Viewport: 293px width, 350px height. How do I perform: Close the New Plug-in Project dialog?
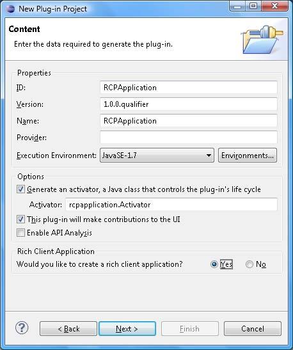pyautogui.click(x=275, y=6)
